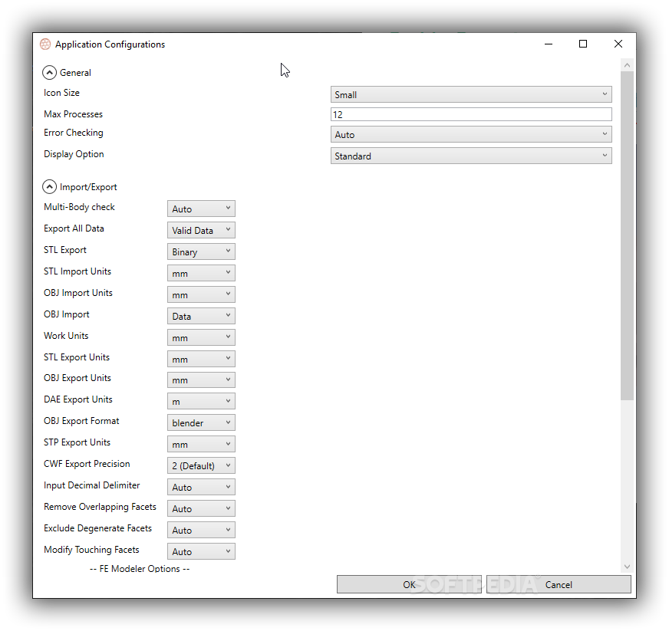
Task: Click the Modify Touching Facets label
Action: coord(91,550)
